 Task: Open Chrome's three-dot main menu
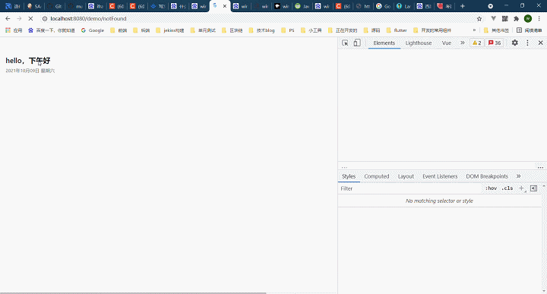(539, 18)
